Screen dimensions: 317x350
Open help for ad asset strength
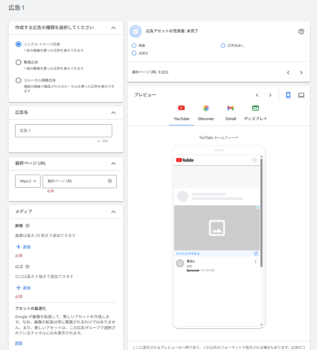tap(301, 32)
